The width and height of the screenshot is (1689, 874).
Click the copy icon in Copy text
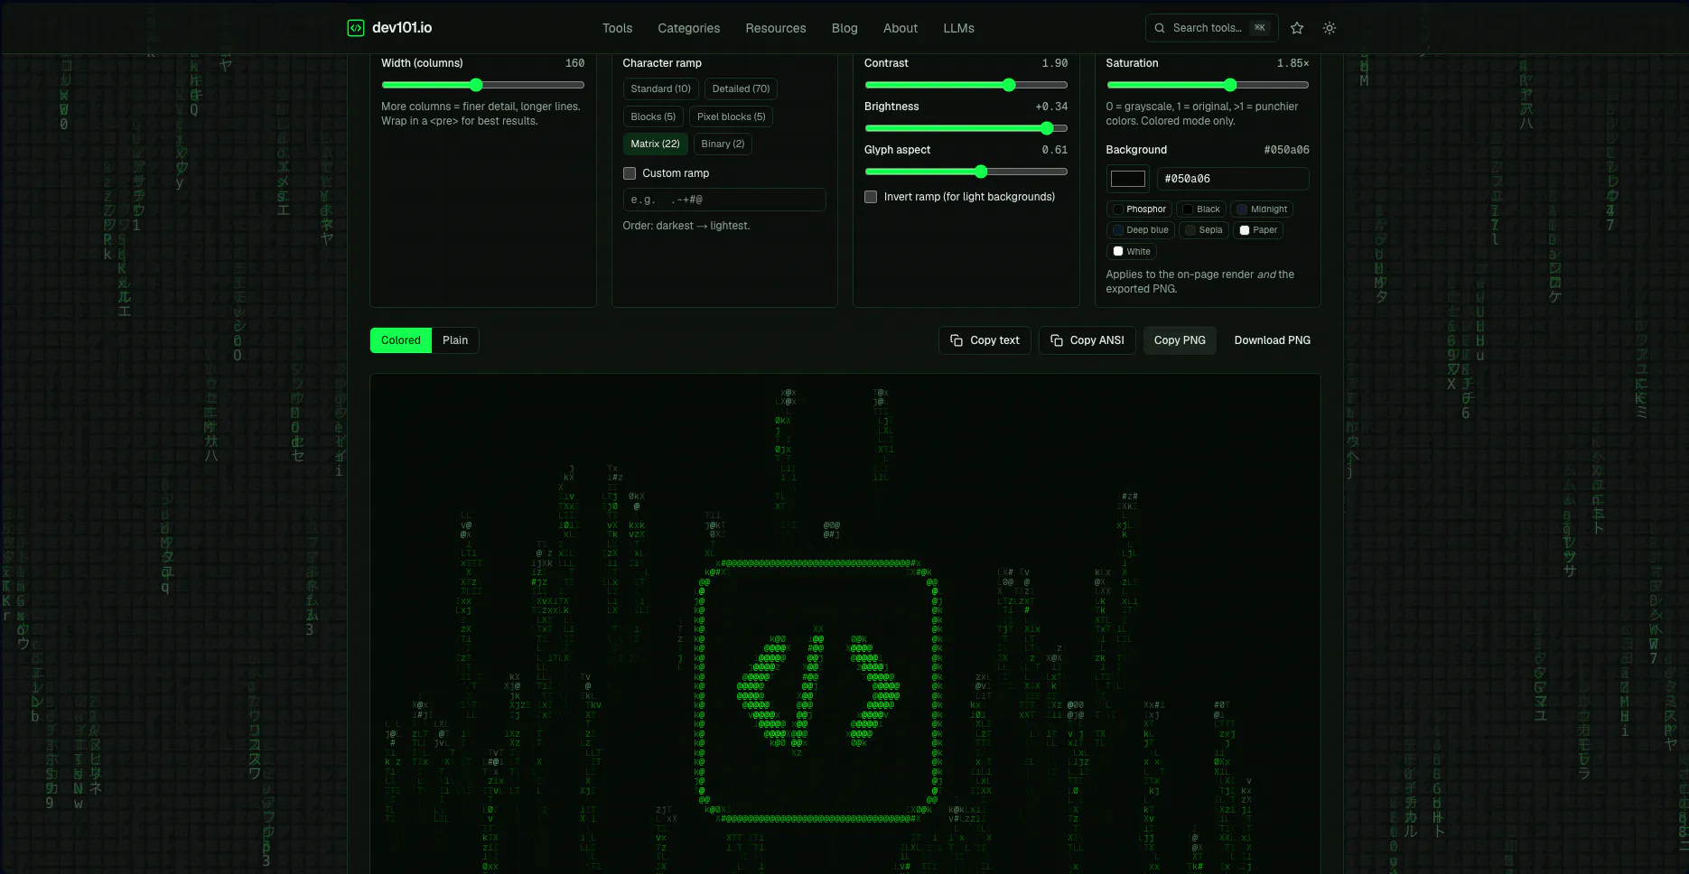956,340
